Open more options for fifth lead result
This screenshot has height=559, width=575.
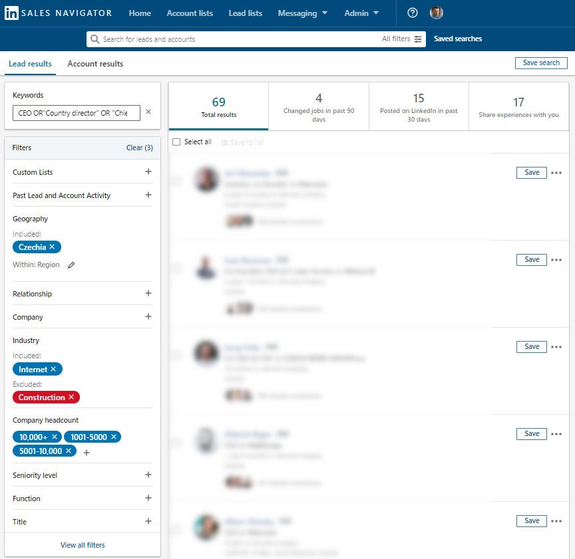tap(556, 521)
